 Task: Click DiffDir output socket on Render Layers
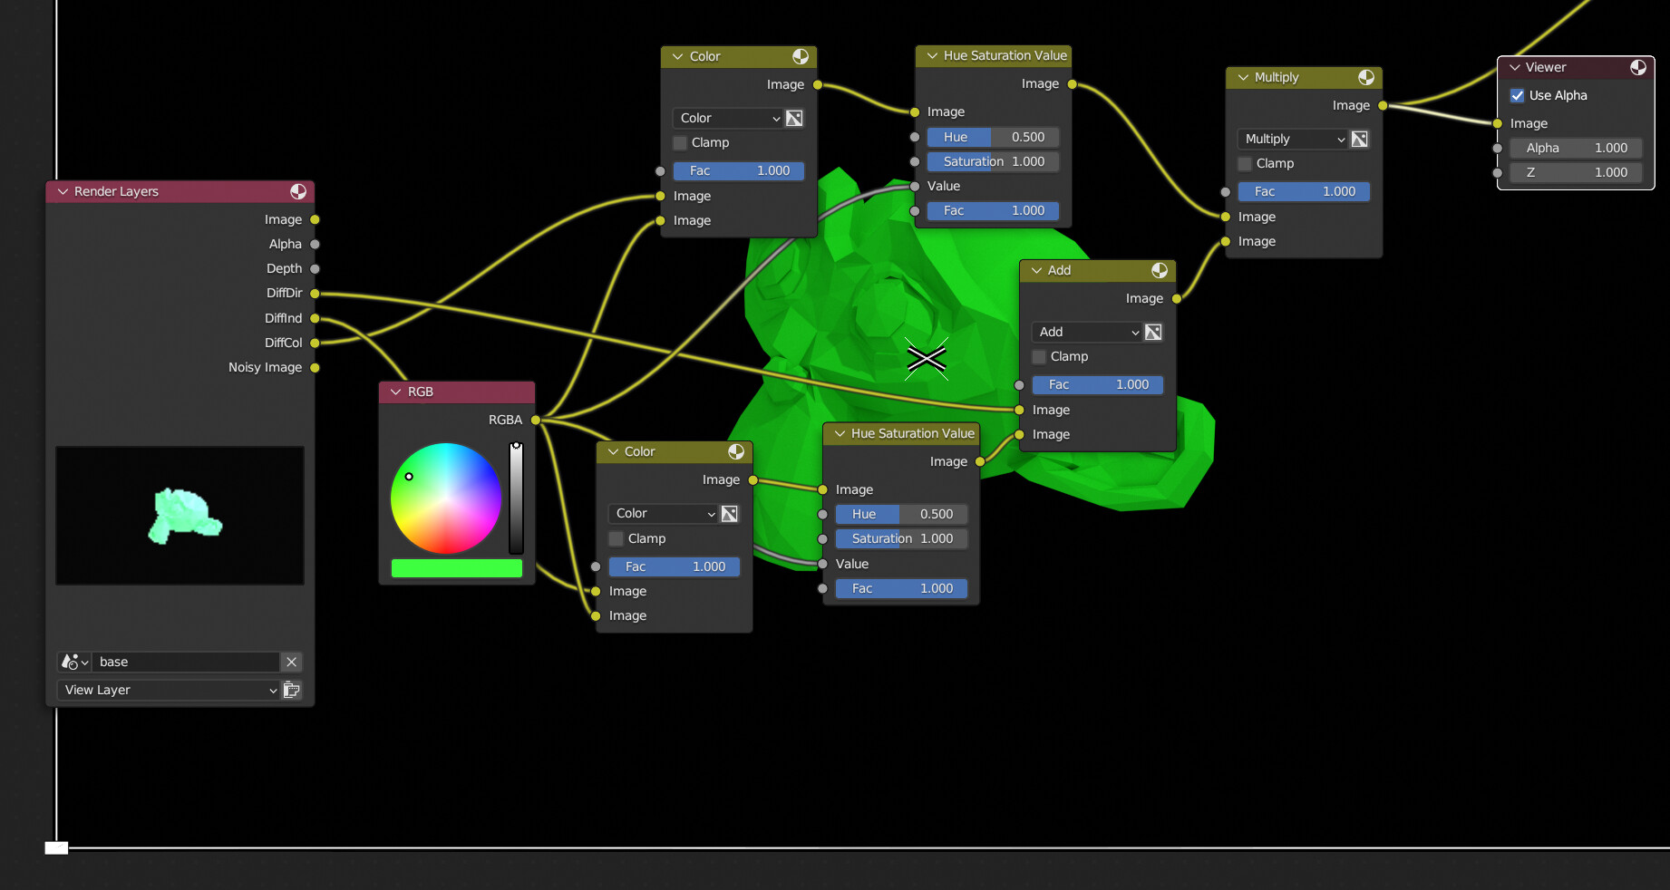tap(315, 293)
